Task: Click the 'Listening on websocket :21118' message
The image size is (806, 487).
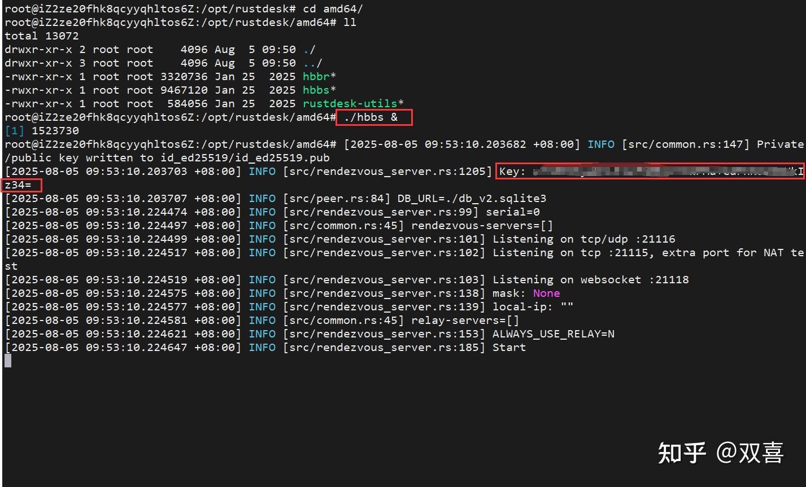Action: [x=591, y=280]
